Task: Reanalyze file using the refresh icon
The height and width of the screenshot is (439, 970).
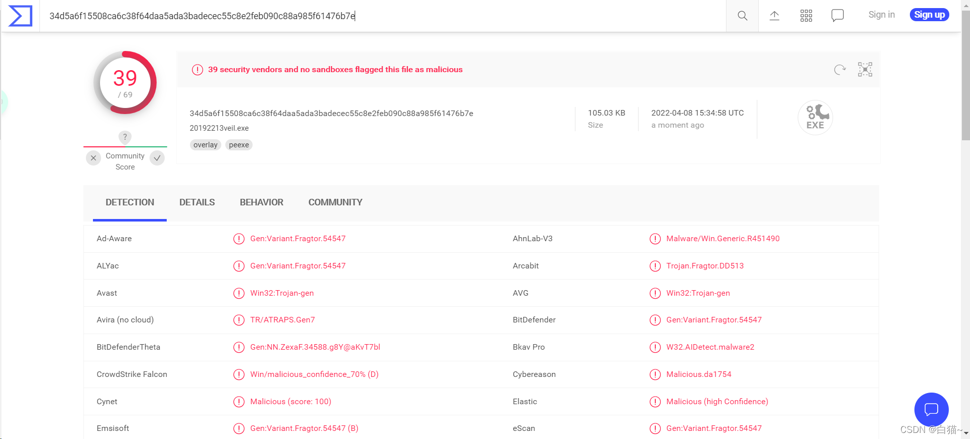Action: (x=840, y=70)
